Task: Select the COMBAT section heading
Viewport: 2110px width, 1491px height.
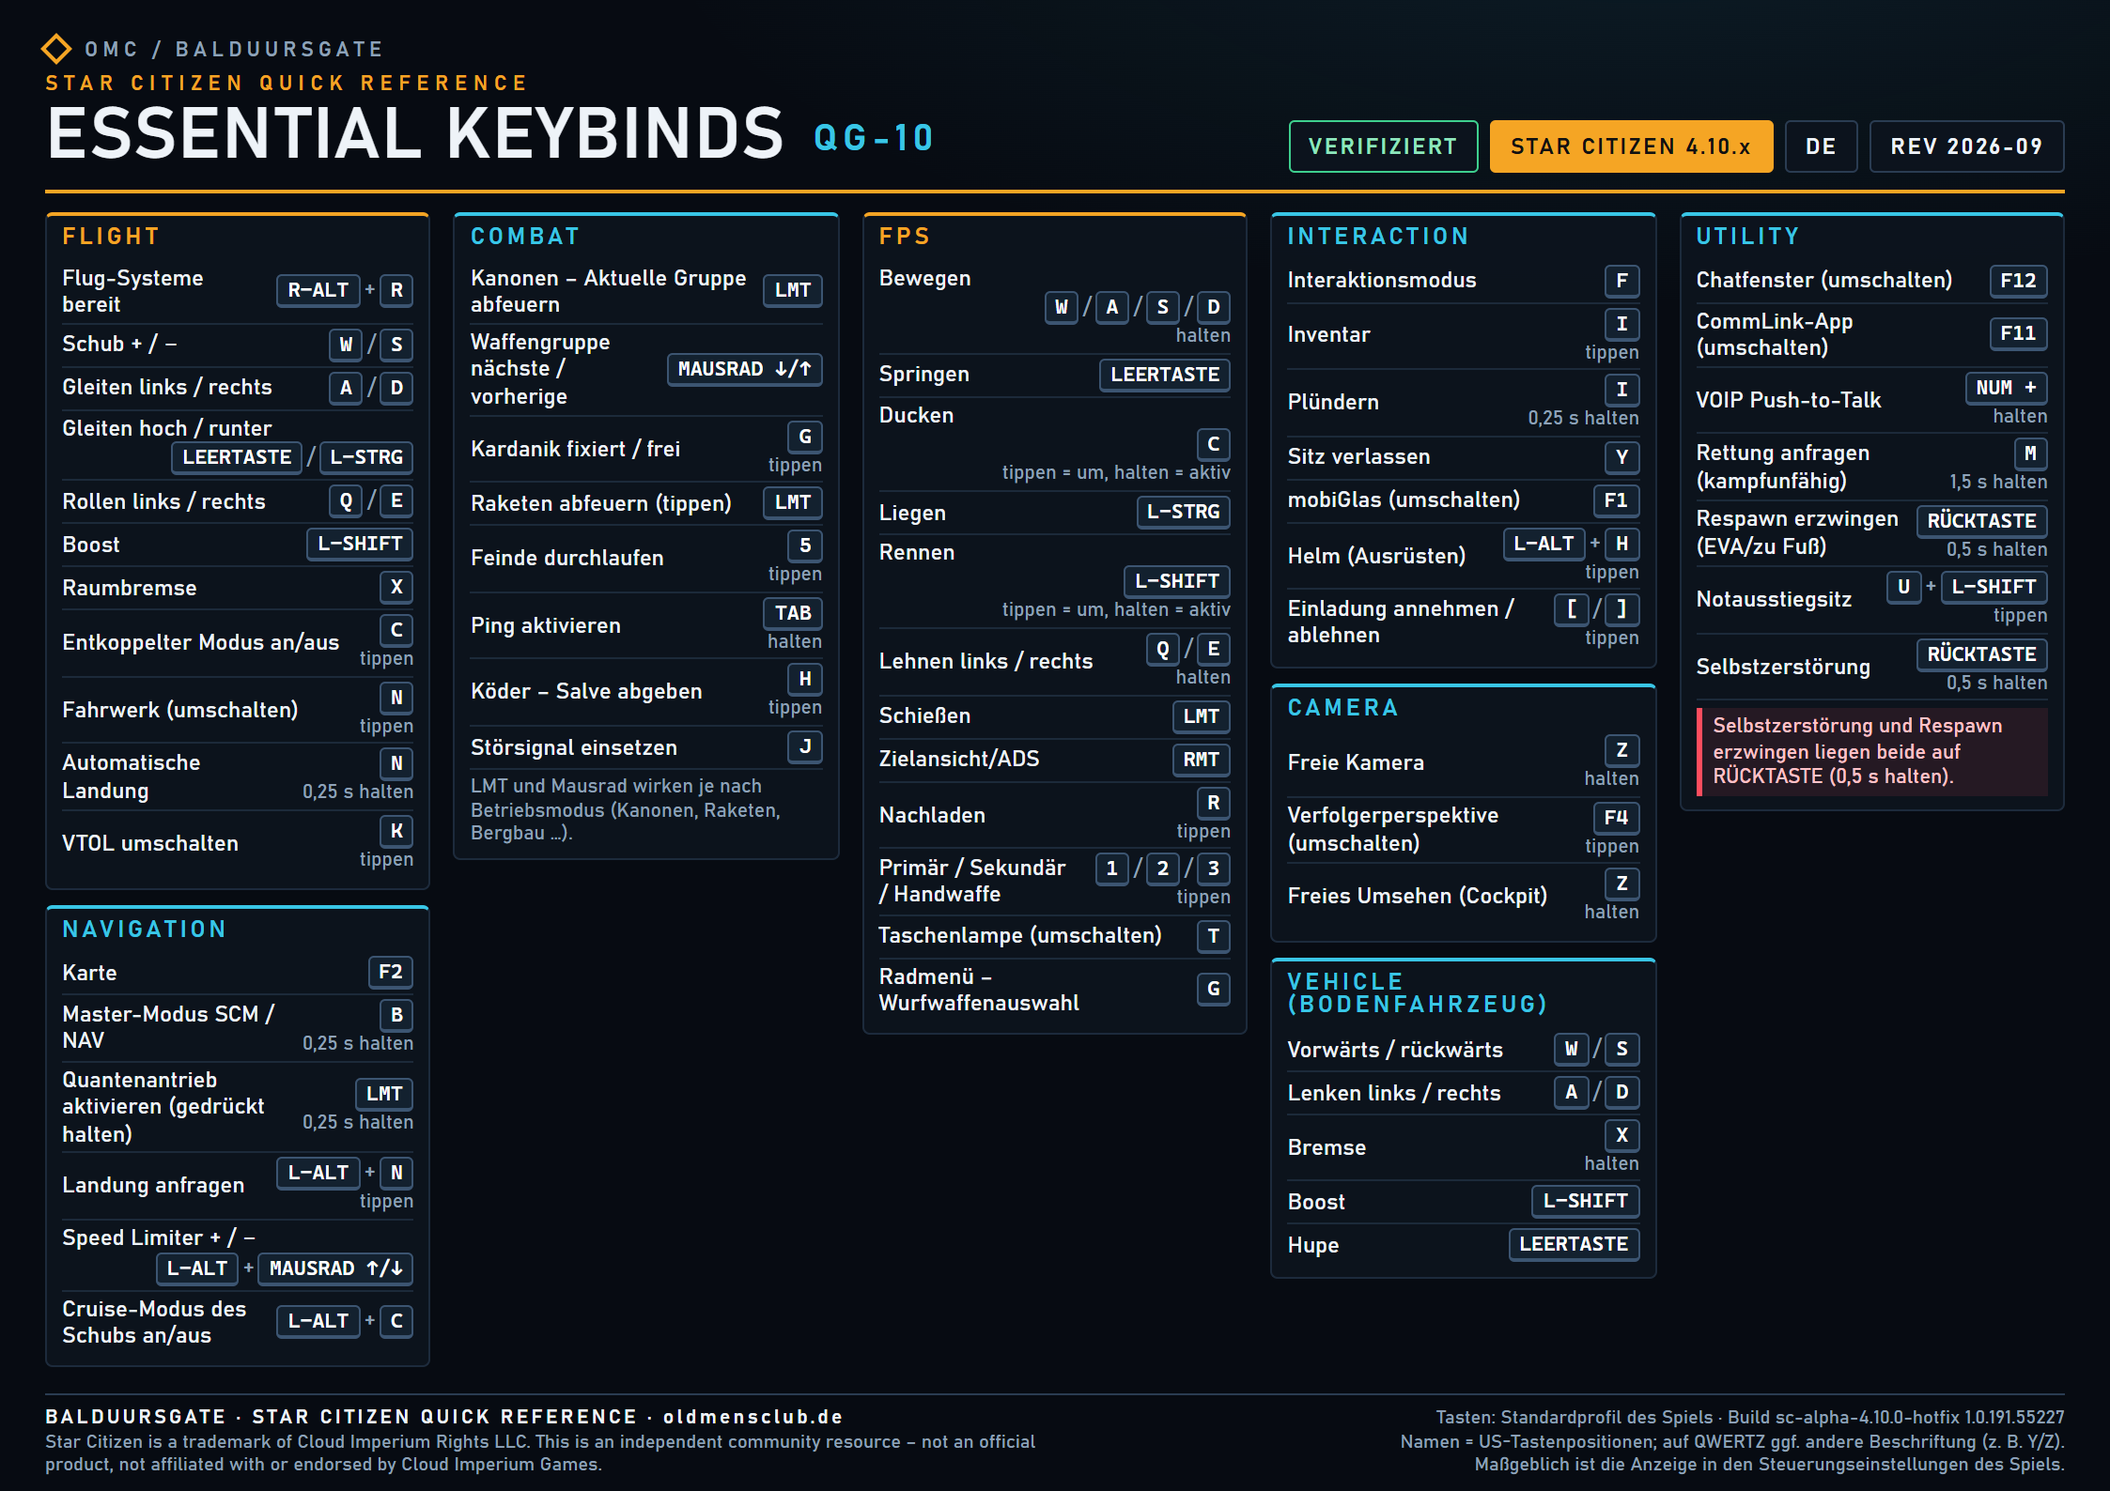Action: (525, 237)
